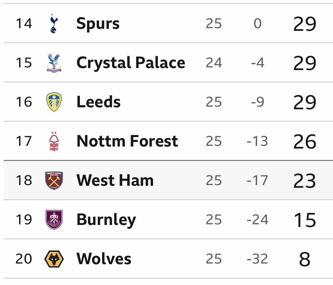Click West Ham's goal difference of -17
333x285 pixels.
257,180
